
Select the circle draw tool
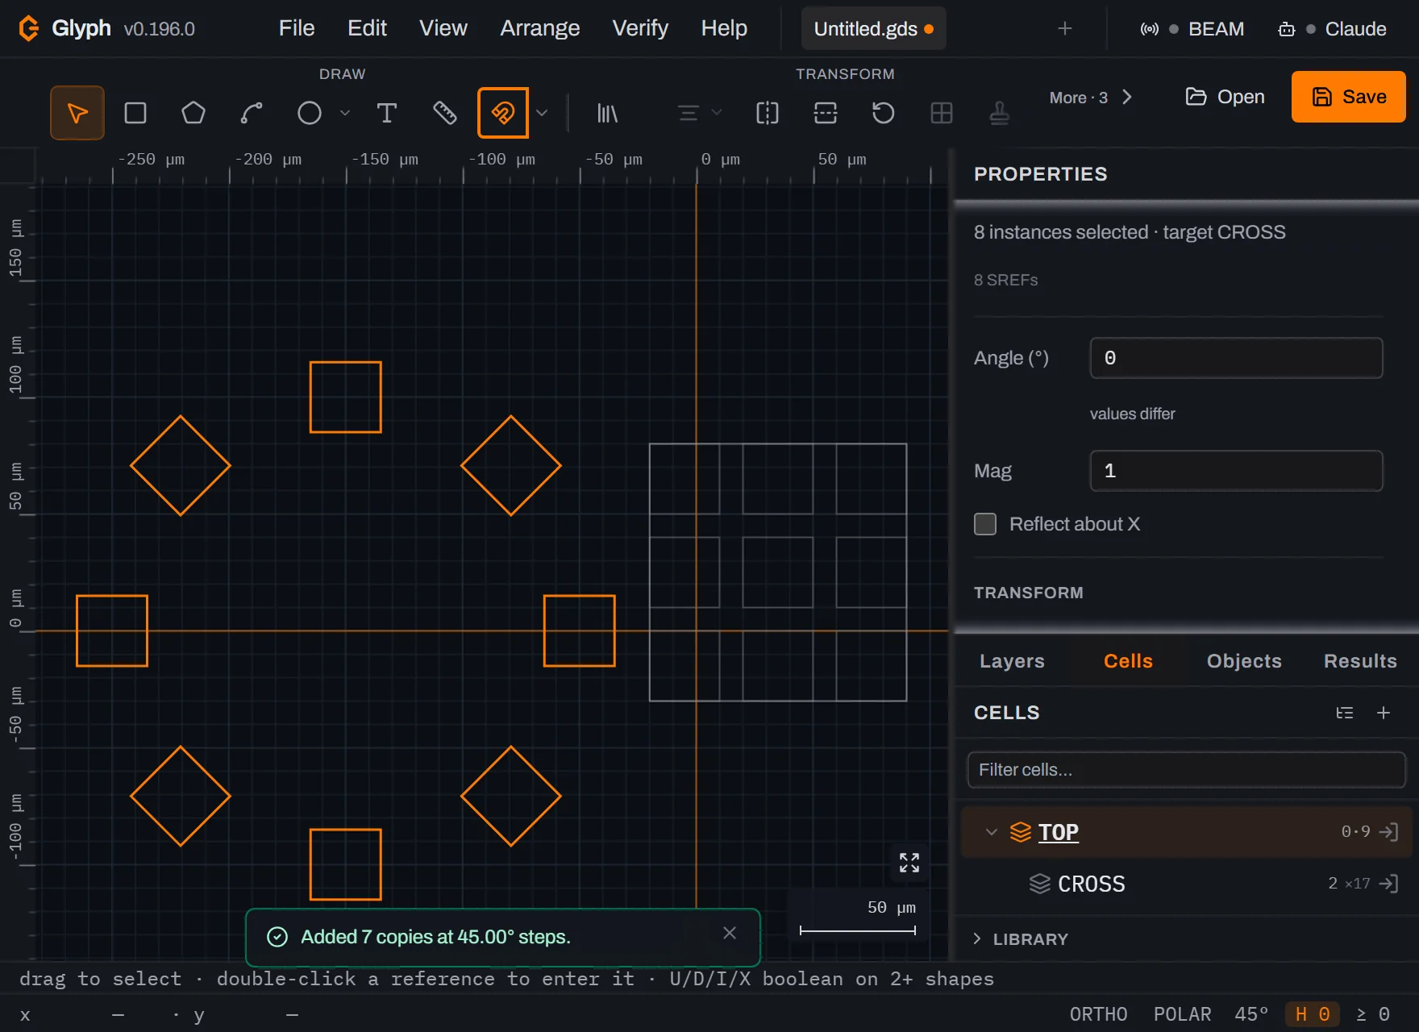pyautogui.click(x=310, y=113)
